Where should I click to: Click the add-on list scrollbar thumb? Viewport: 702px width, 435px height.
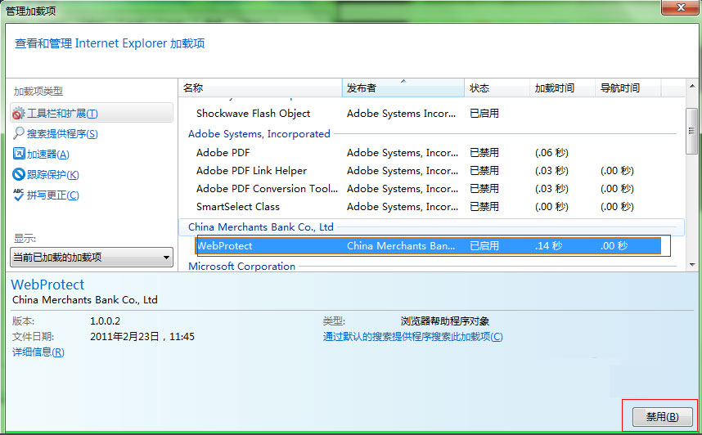(692, 131)
